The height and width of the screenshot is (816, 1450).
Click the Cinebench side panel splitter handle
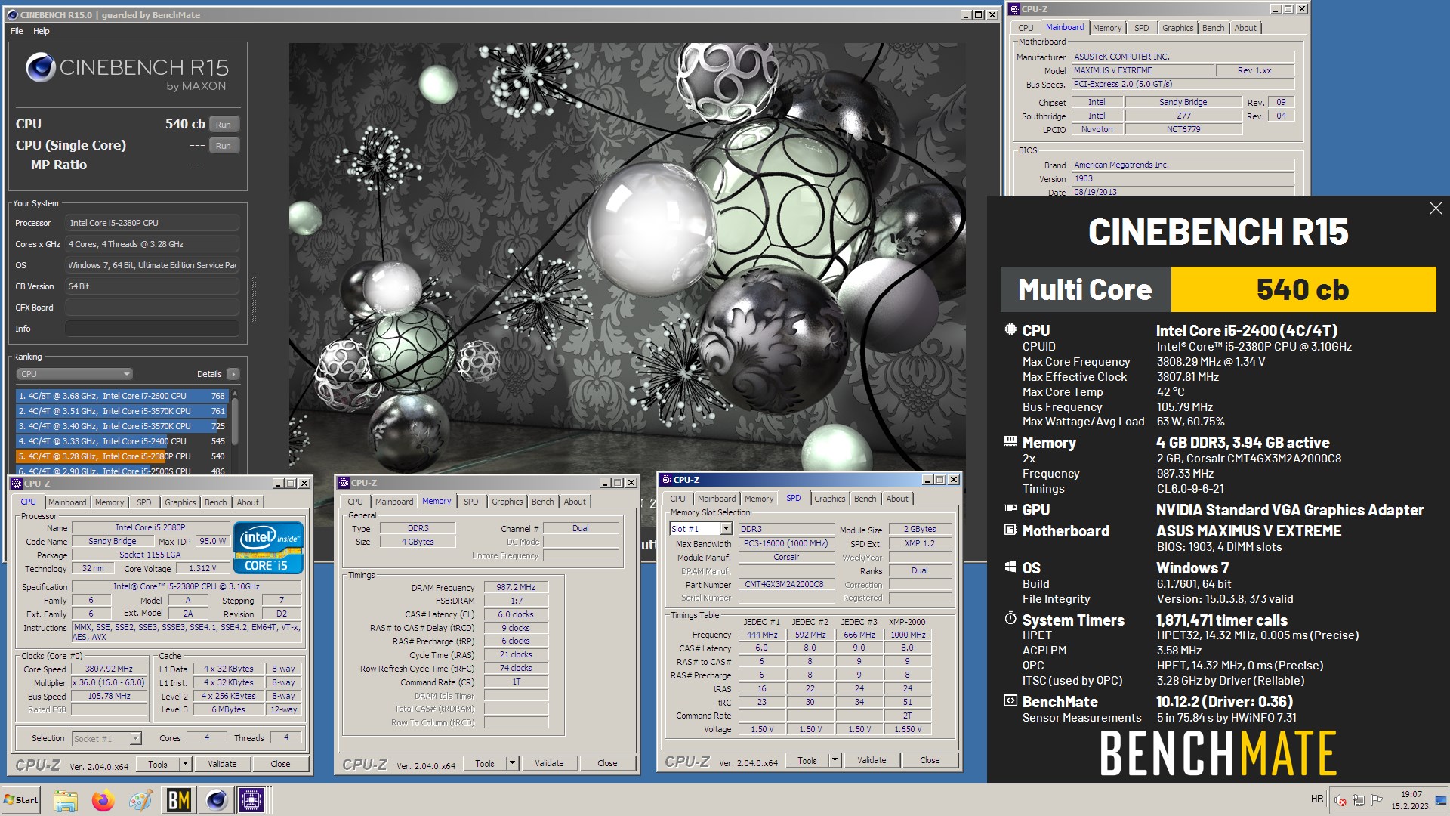(x=254, y=300)
